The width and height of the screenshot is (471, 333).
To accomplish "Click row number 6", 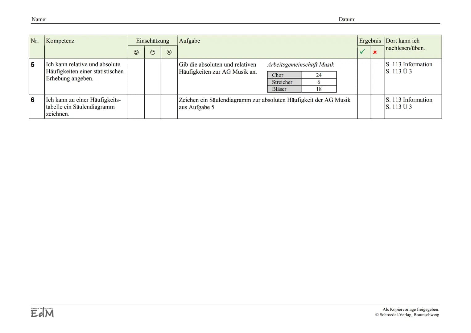I will point(33,100).
